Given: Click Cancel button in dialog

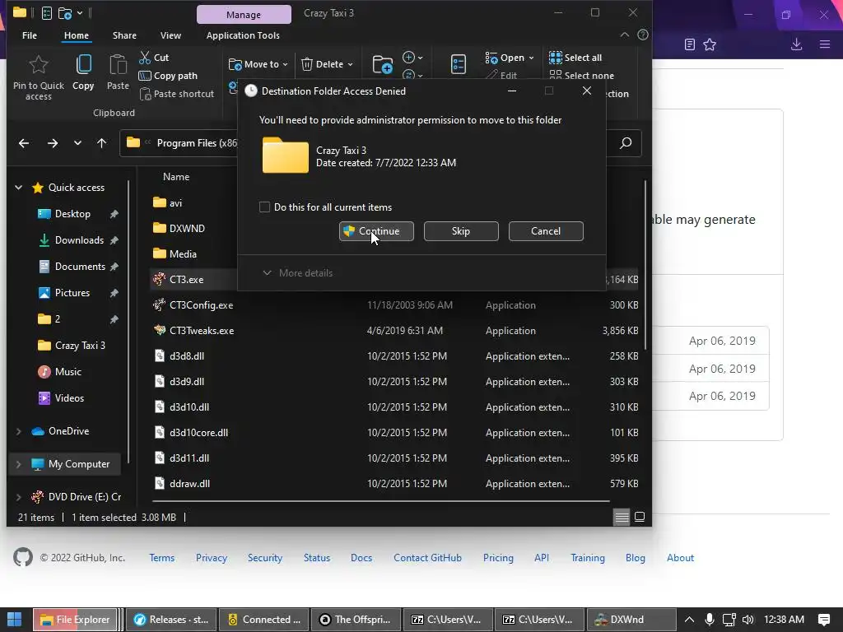Looking at the screenshot, I should point(546,231).
